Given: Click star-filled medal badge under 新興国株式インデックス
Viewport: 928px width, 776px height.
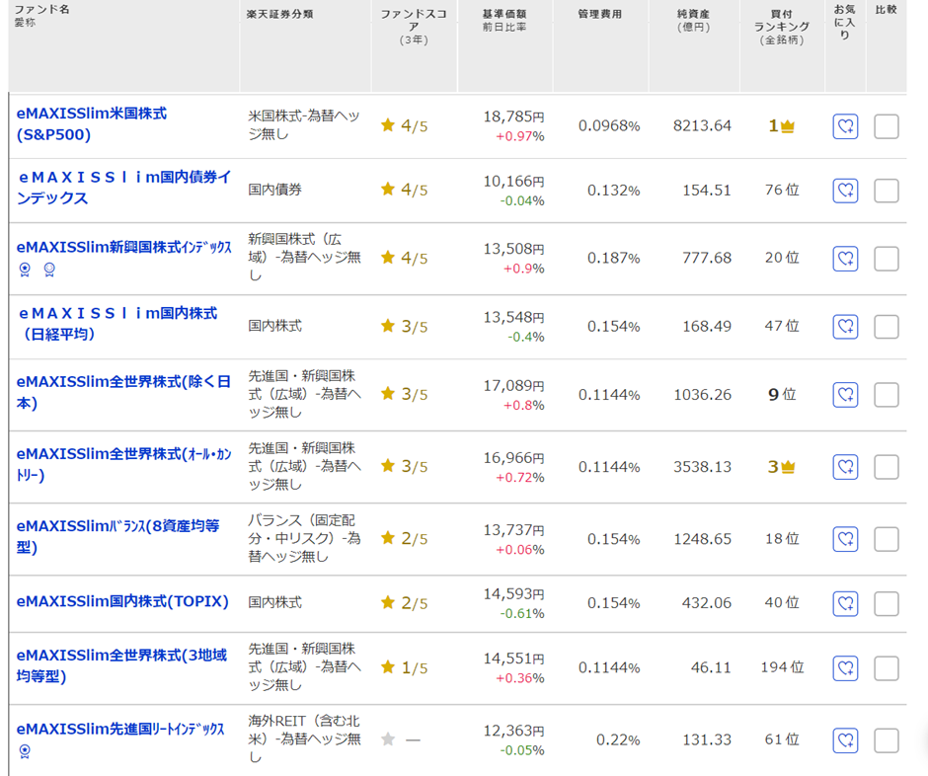Looking at the screenshot, I should [25, 270].
